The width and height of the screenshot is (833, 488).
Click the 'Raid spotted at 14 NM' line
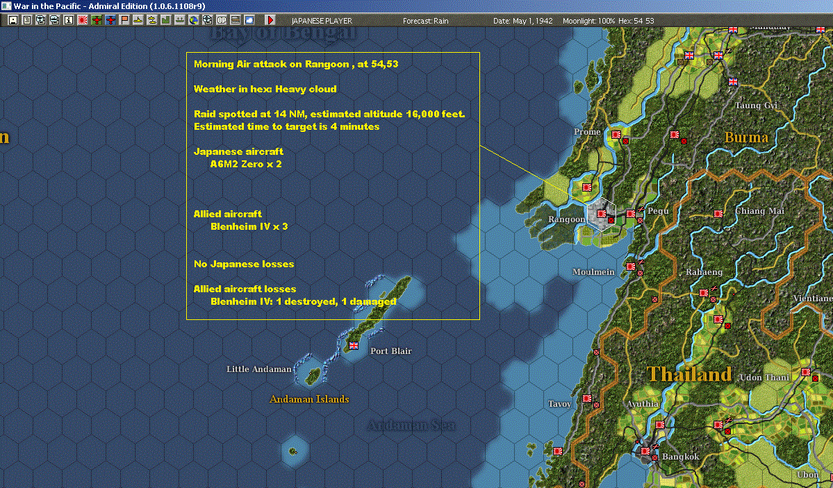329,114
